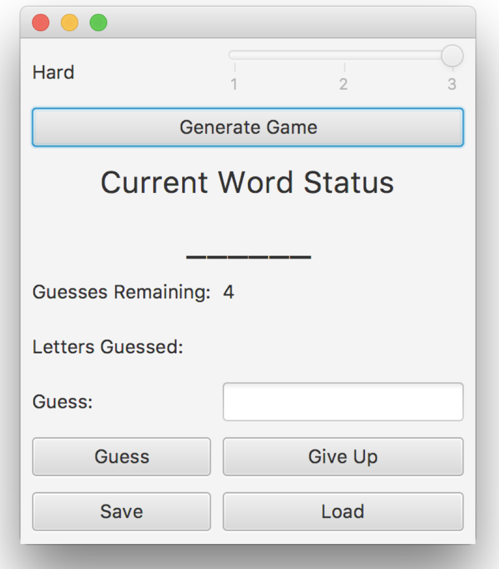Click the tick label under number 1
The height and width of the screenshot is (569, 499).
point(233,84)
